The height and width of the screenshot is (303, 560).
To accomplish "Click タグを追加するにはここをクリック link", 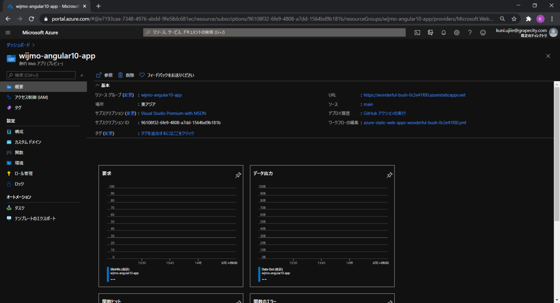I will pyautogui.click(x=168, y=133).
